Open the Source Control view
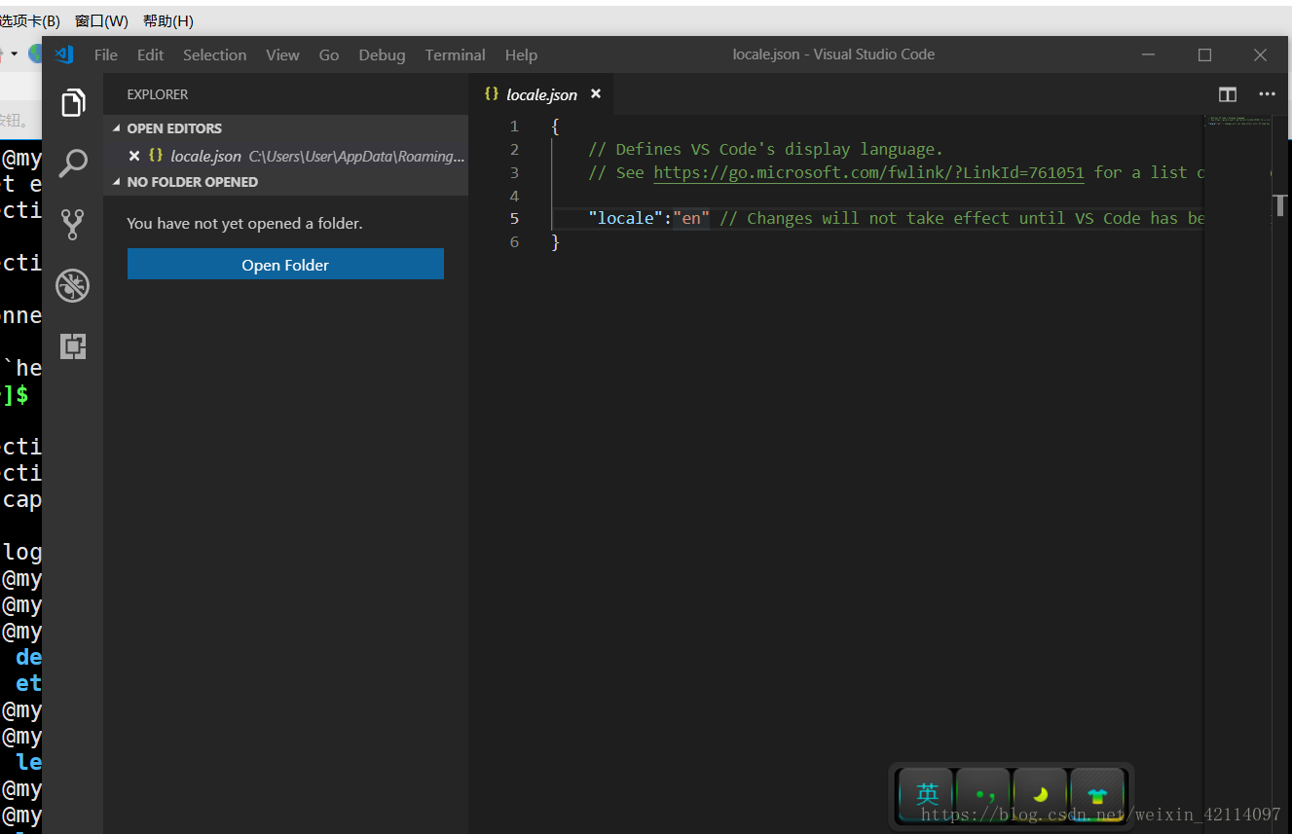Image resolution: width=1292 pixels, height=834 pixels. coord(73,225)
